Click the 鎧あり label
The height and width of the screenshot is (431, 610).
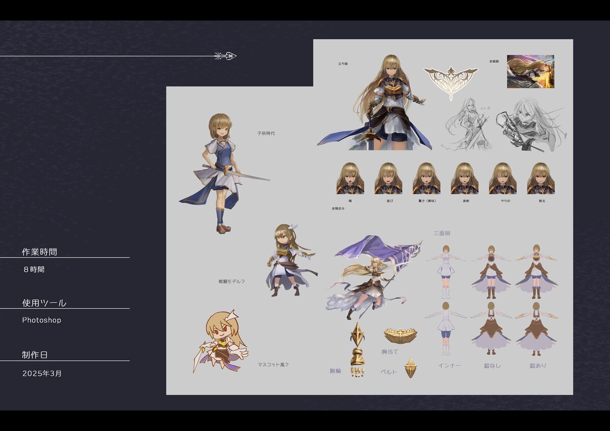(x=538, y=365)
